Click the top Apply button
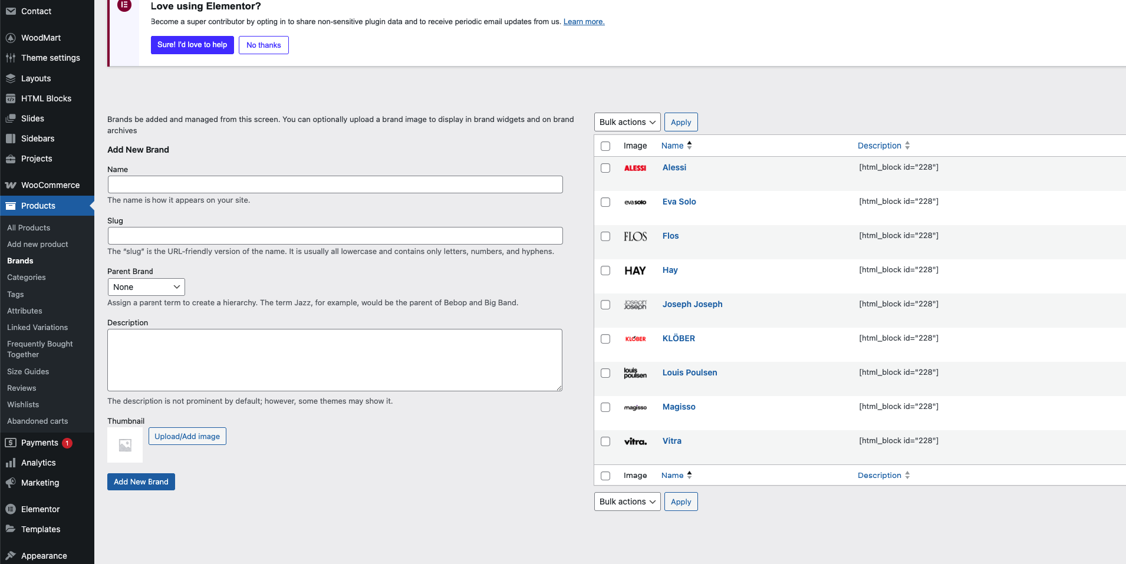Viewport: 1126px width, 564px height. pyautogui.click(x=681, y=122)
